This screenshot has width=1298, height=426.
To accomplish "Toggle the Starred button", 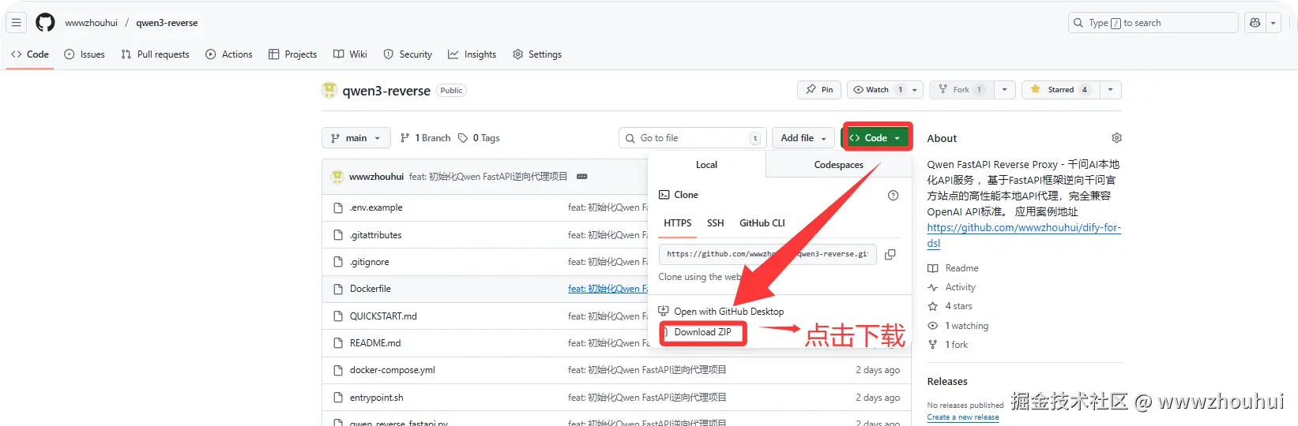I will (x=1060, y=90).
